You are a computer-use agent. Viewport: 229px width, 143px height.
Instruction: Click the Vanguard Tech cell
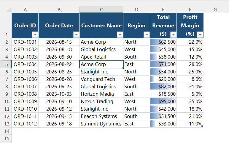(x=101, y=79)
